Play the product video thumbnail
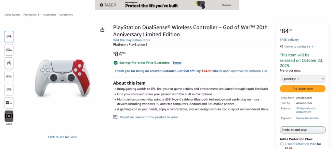The height and width of the screenshot is (149, 333). [x=9, y=116]
